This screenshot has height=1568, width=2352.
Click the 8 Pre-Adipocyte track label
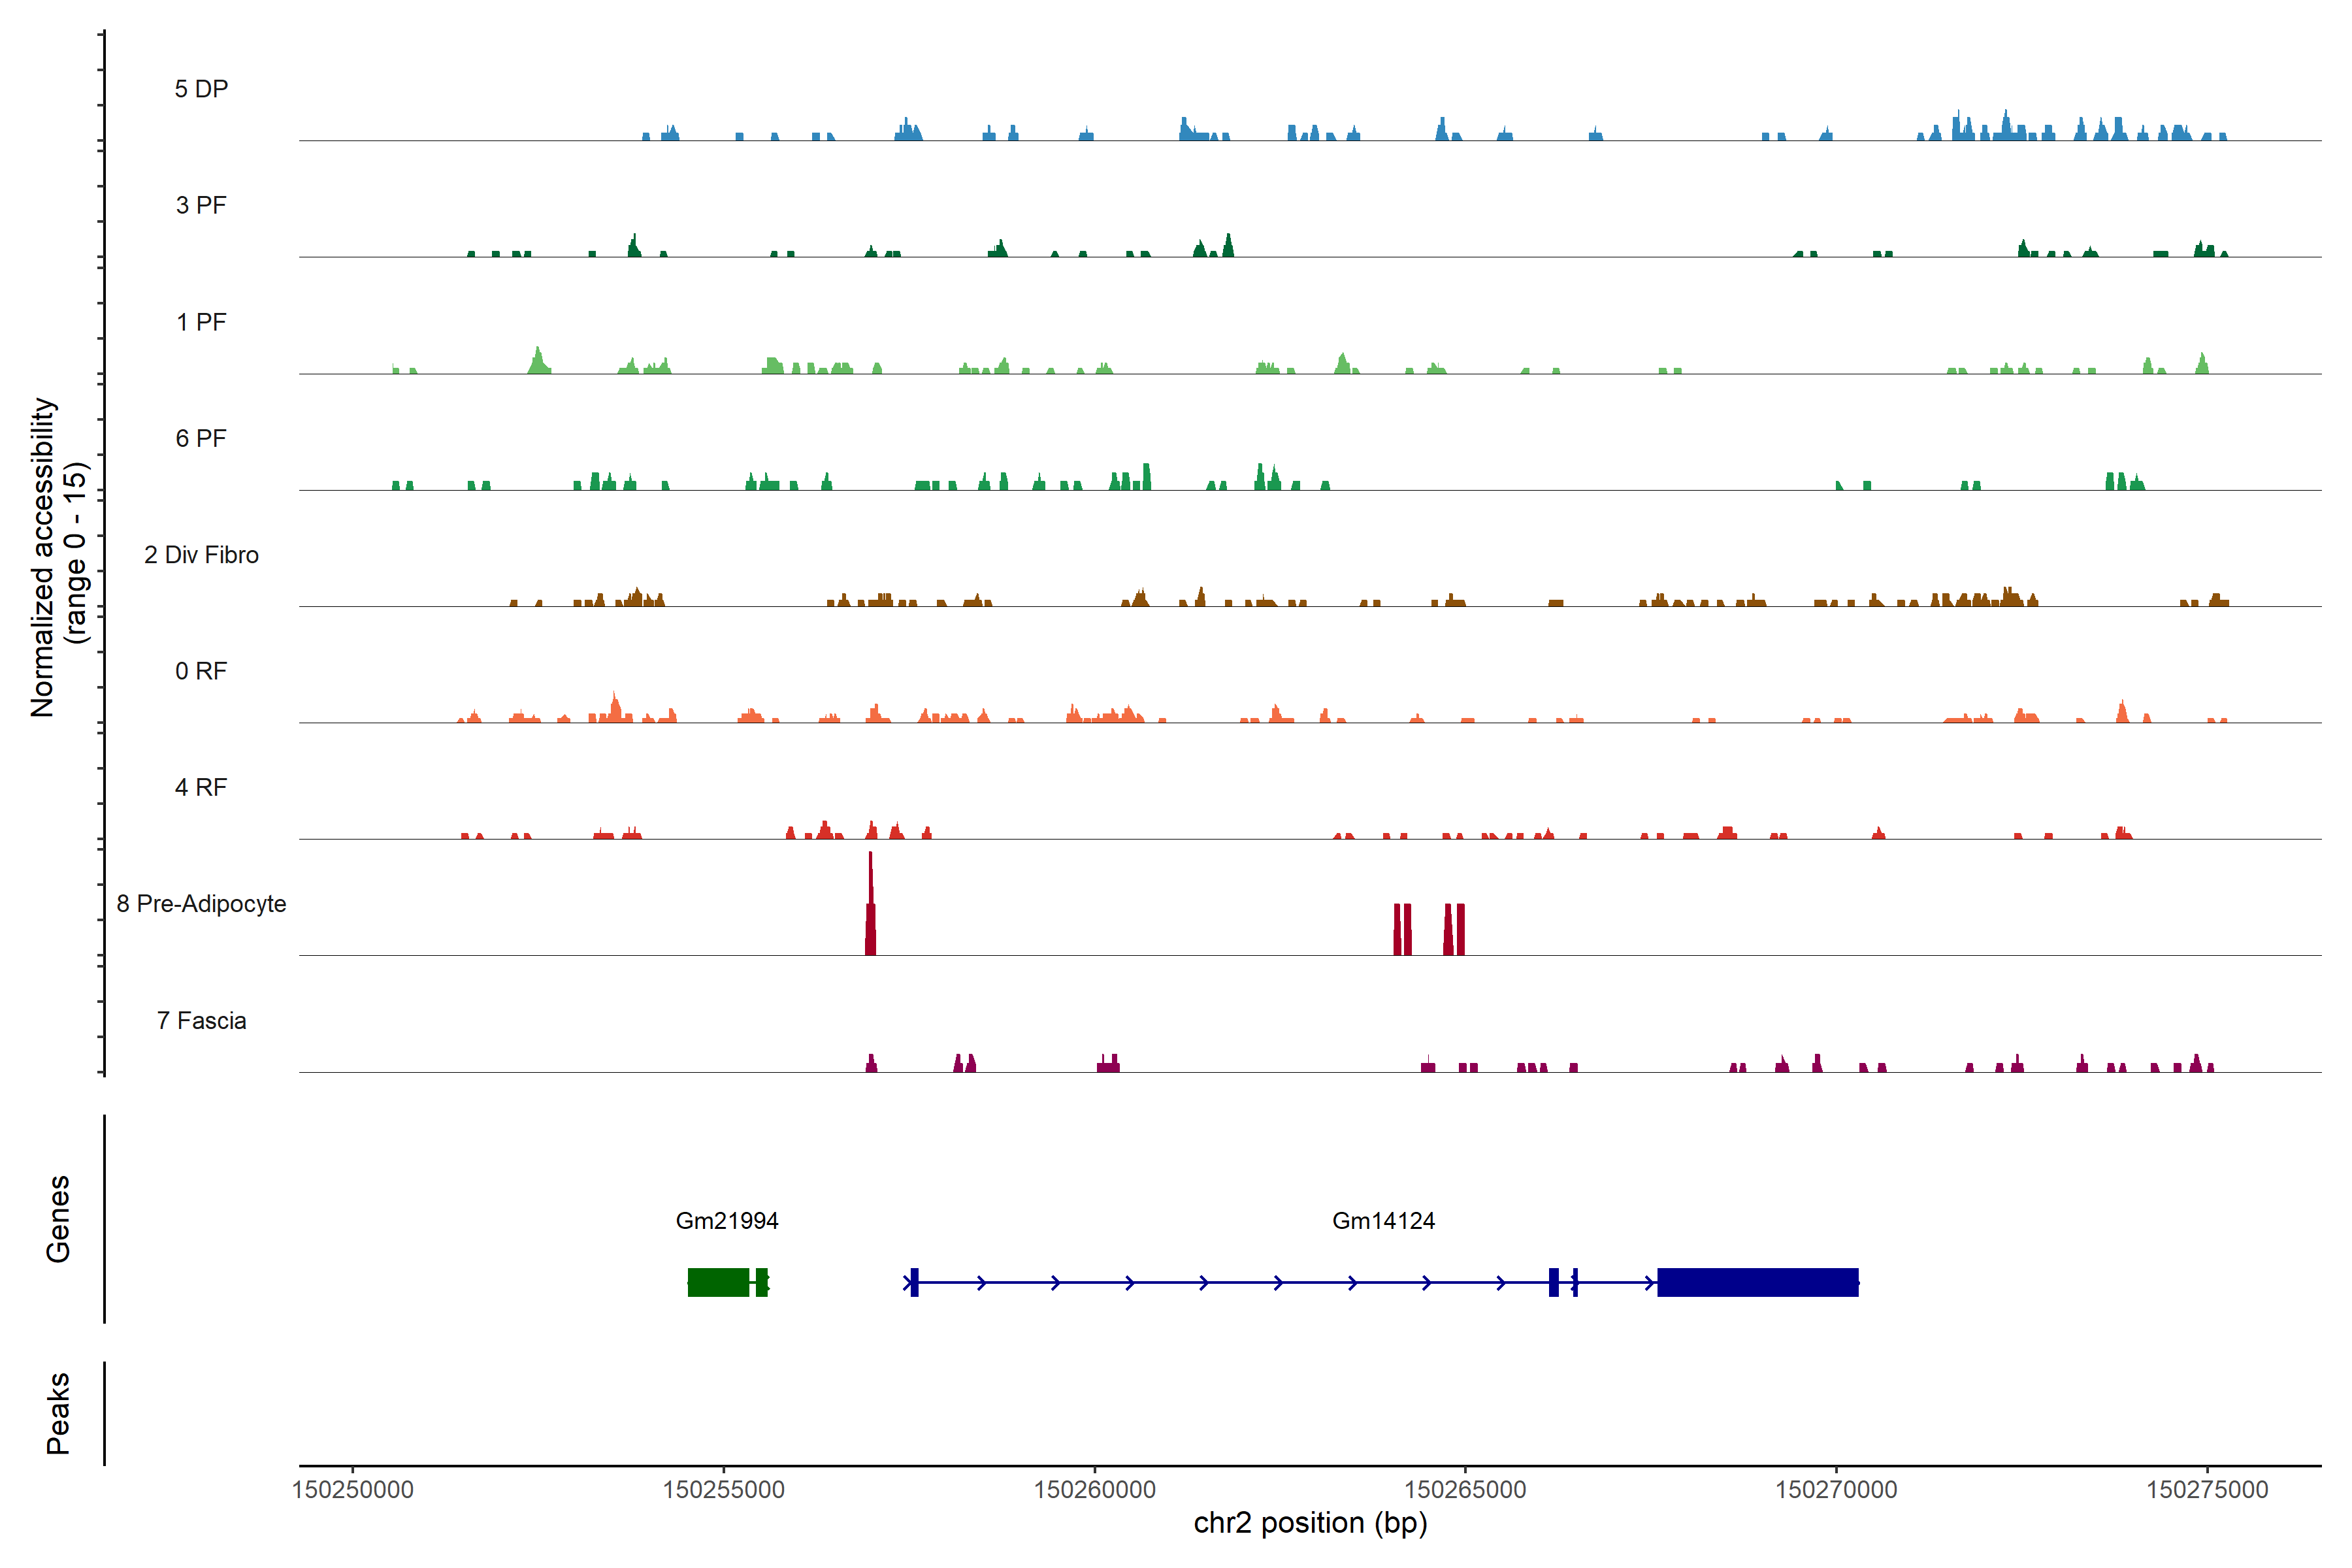point(201,904)
